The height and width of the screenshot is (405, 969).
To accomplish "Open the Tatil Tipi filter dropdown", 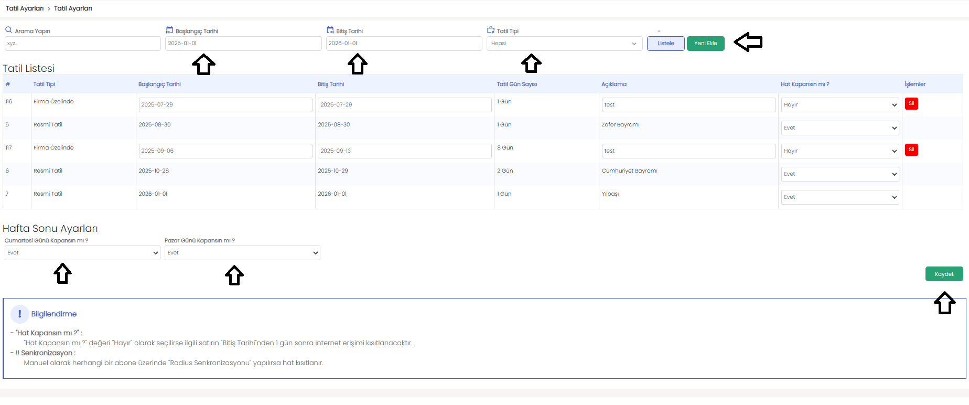I will pos(564,44).
